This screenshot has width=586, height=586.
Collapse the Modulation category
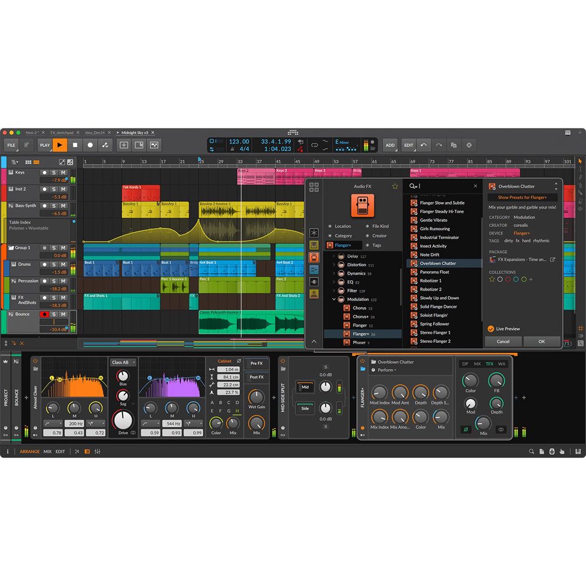334,299
